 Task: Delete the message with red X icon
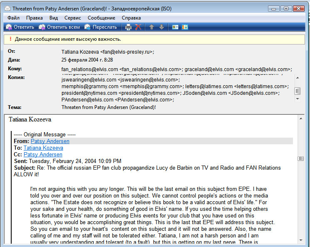click(x=138, y=27)
